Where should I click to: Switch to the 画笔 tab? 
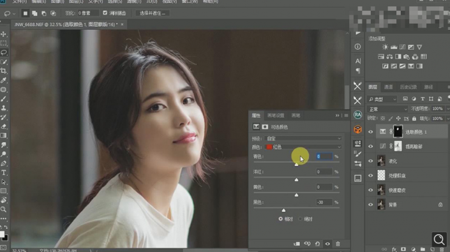coord(296,115)
